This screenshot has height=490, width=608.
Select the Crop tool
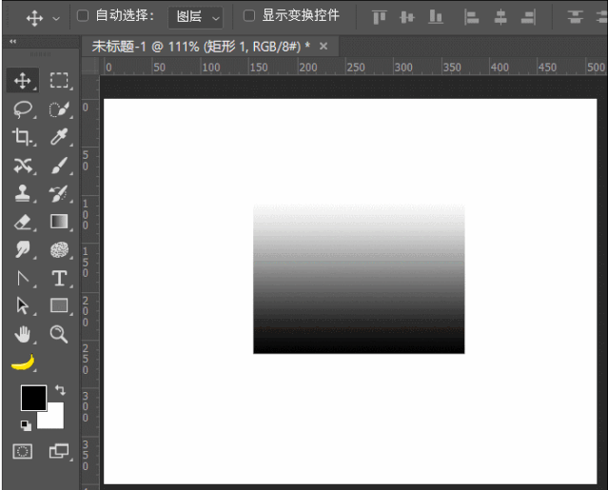coord(23,137)
